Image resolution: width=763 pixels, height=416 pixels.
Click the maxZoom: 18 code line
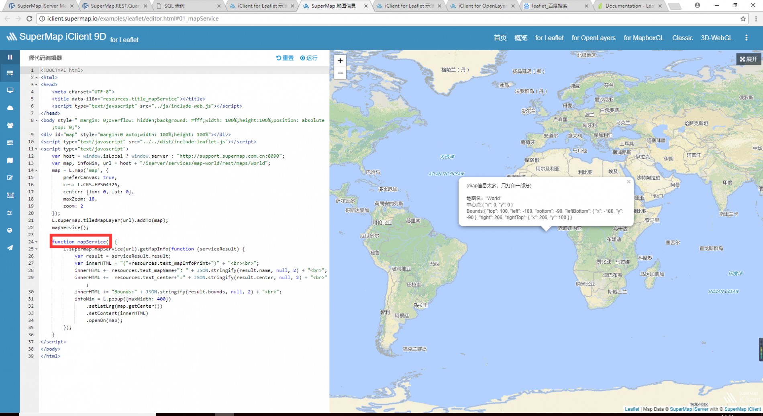(80, 199)
